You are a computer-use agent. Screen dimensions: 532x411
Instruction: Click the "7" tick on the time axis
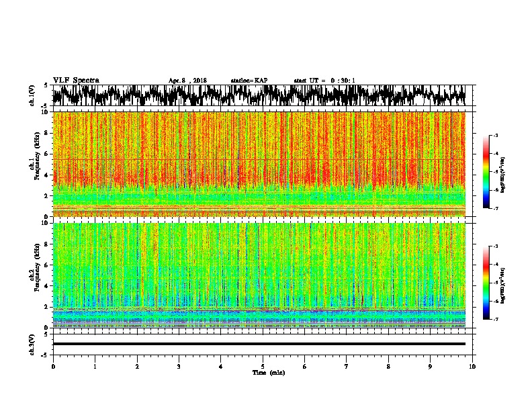tap(347, 367)
